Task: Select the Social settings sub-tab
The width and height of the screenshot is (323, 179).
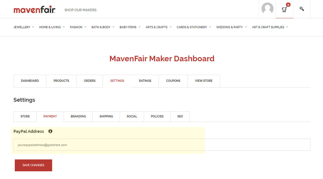Action: click(132, 117)
